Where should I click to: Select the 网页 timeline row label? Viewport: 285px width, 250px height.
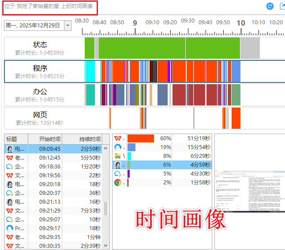40,118
